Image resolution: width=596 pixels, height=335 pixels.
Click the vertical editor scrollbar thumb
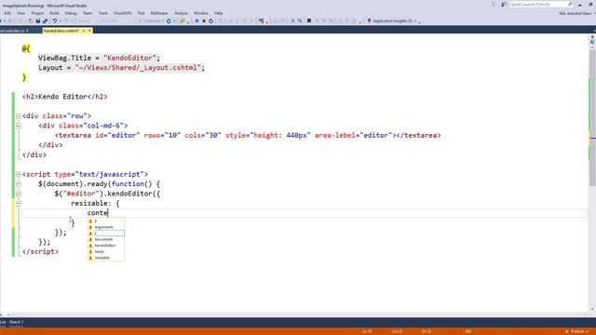point(592,118)
